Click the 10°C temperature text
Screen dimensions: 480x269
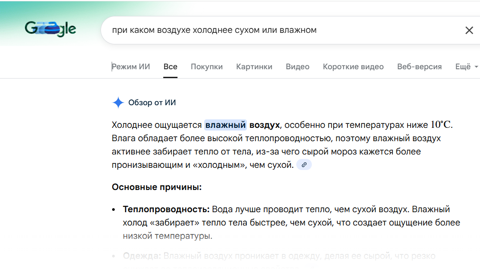(441, 125)
